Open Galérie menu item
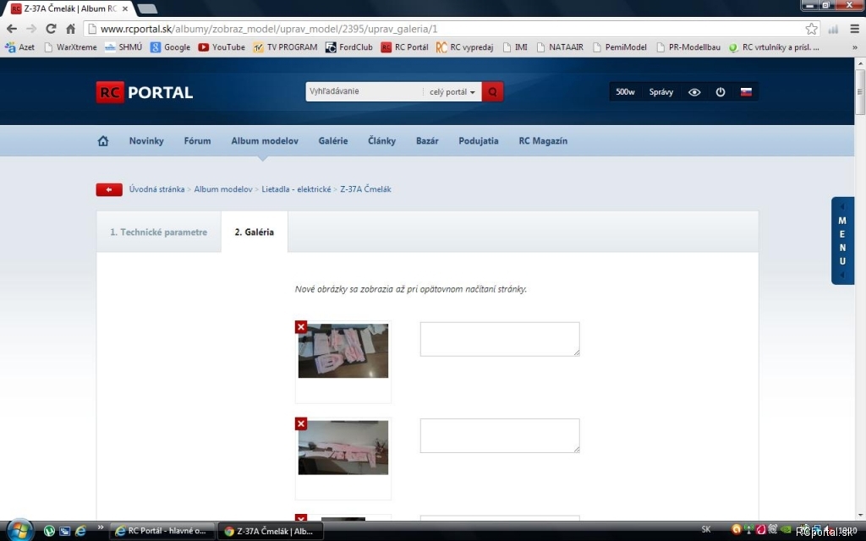 click(333, 141)
